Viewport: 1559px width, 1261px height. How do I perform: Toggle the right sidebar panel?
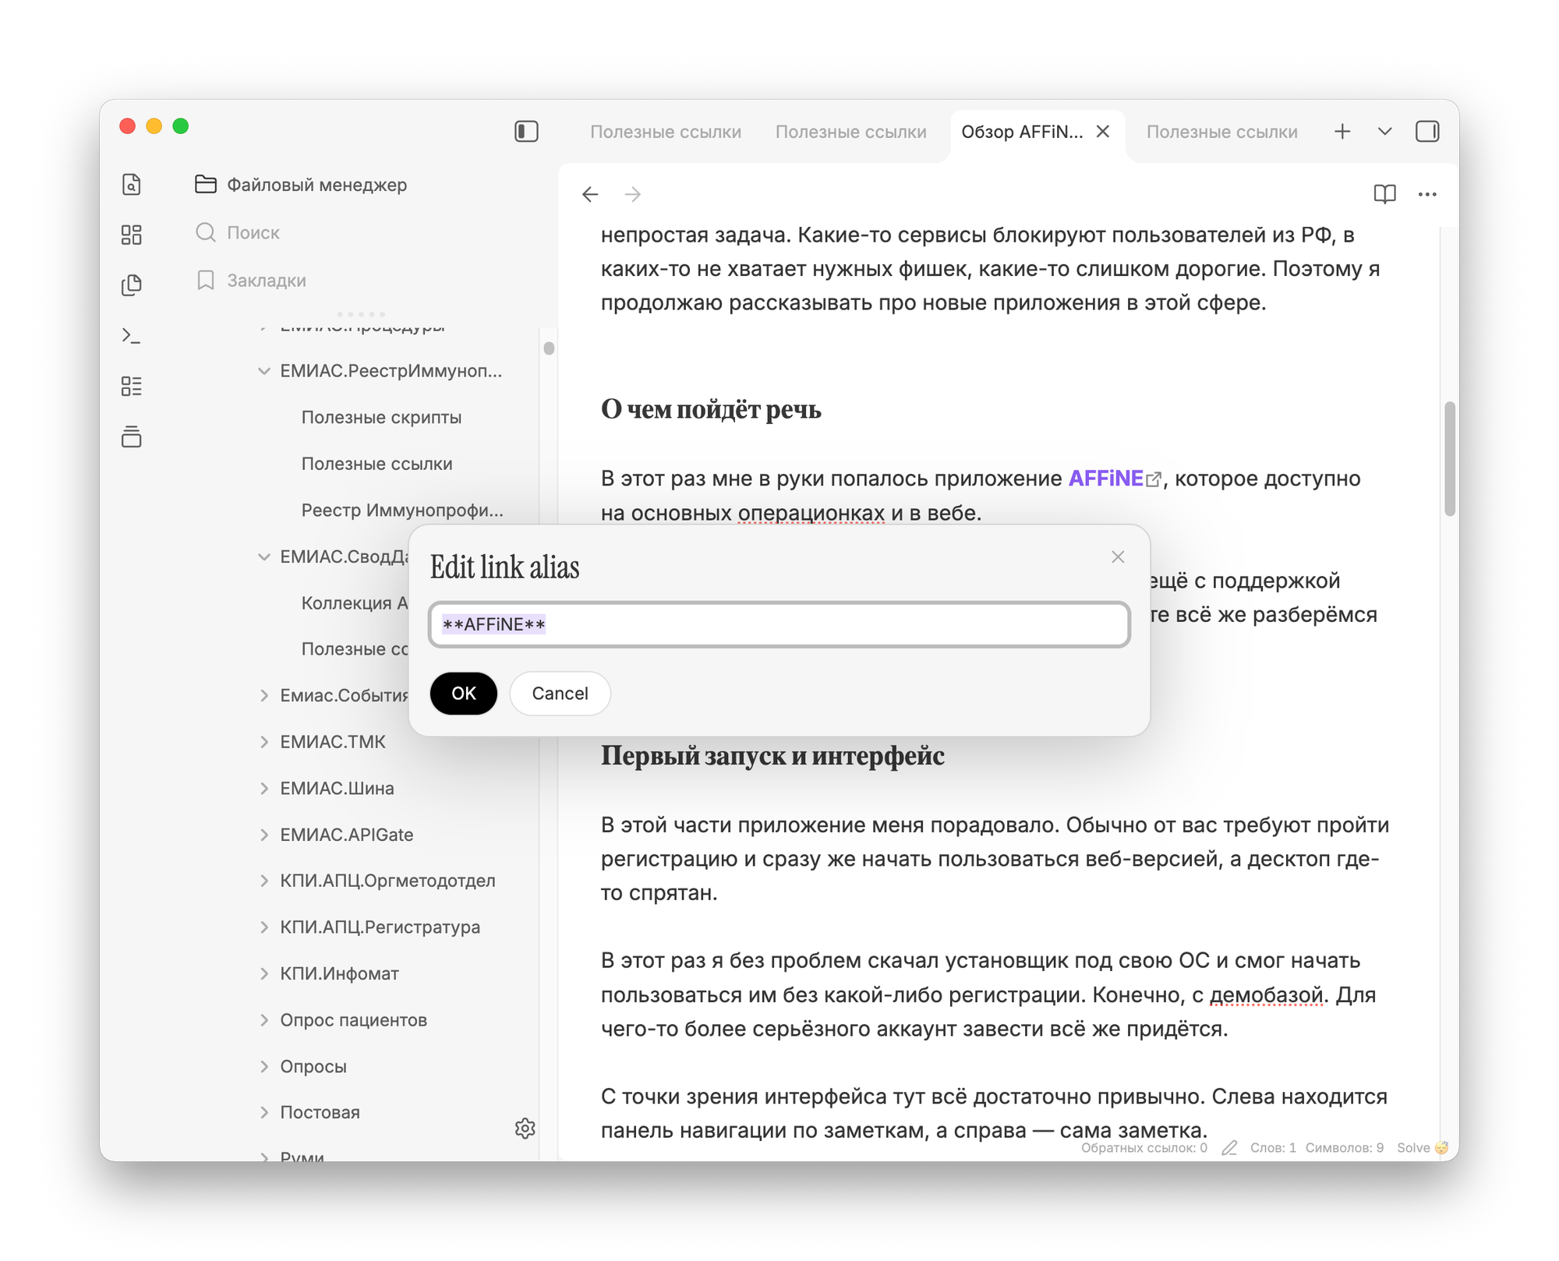1427,132
